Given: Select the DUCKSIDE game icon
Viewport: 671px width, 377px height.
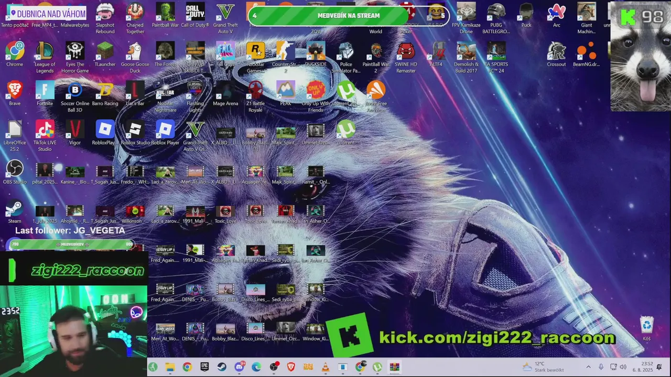Looking at the screenshot, I should pyautogui.click(x=316, y=54).
